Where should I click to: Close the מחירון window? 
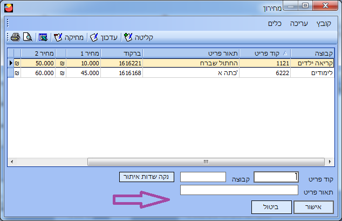325,6
